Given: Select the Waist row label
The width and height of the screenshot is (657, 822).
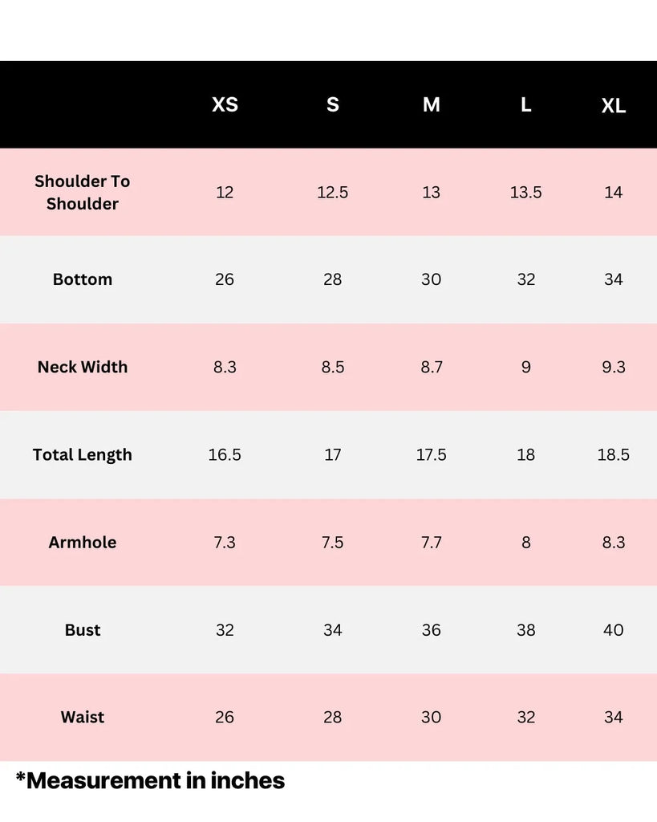Looking at the screenshot, I should (x=83, y=717).
